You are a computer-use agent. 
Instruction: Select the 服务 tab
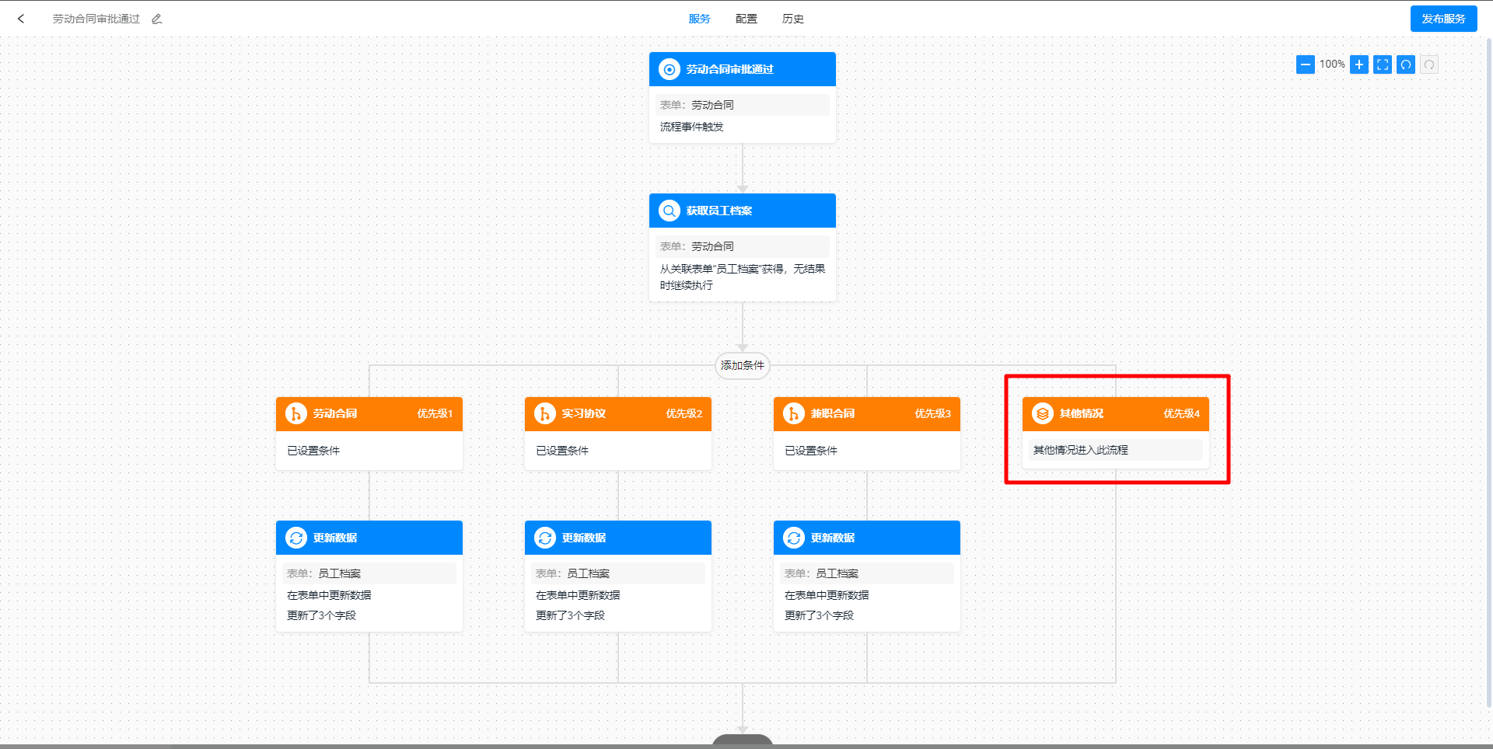[699, 19]
